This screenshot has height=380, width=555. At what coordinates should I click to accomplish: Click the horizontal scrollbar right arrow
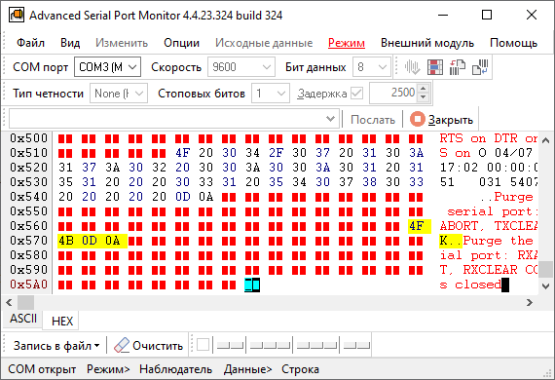(x=530, y=302)
